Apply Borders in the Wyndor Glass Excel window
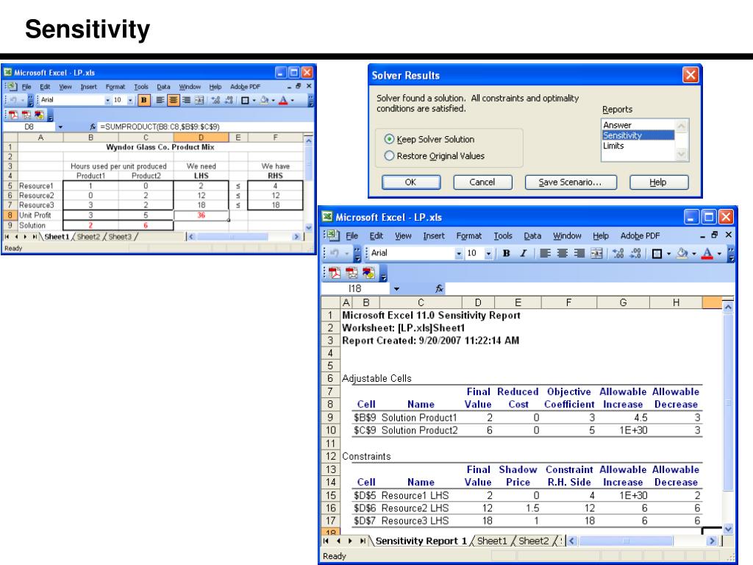The height and width of the screenshot is (565, 753). pyautogui.click(x=245, y=100)
